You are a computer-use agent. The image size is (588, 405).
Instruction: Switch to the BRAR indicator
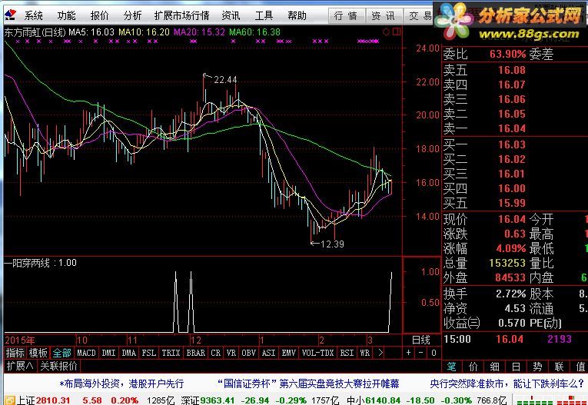point(196,353)
